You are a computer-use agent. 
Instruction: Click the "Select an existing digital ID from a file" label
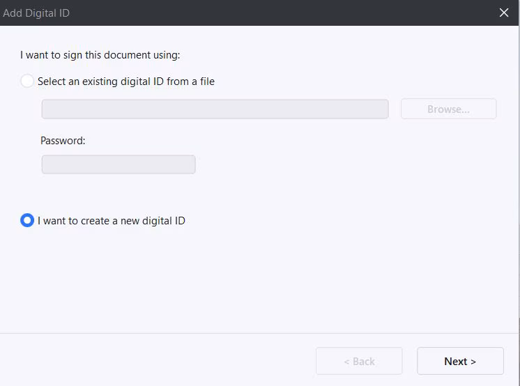click(126, 82)
